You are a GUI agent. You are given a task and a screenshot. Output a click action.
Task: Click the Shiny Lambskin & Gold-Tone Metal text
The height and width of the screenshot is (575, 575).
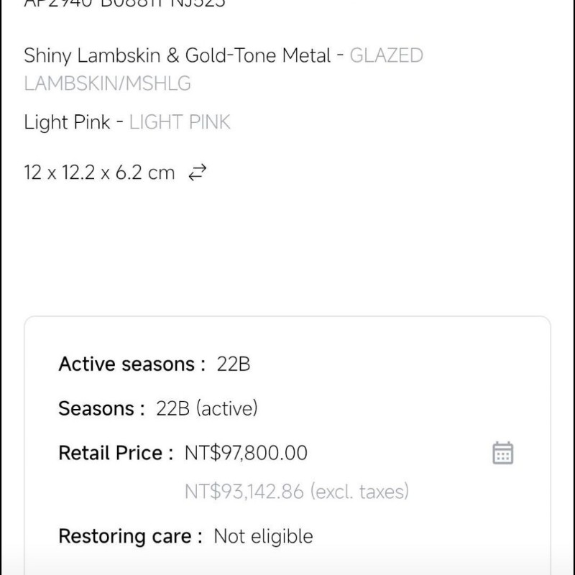click(x=178, y=56)
